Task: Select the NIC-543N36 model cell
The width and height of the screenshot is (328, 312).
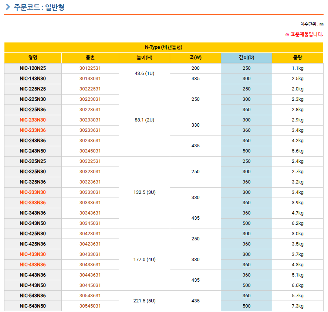Action: tap(33, 296)
